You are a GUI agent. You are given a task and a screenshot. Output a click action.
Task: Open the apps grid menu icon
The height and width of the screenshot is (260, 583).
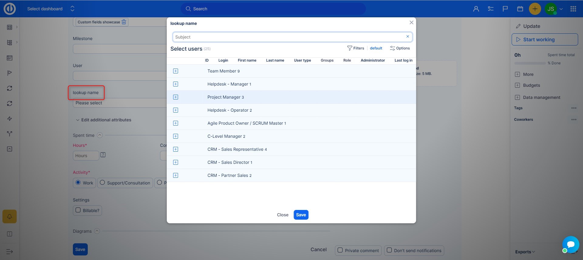pos(573,9)
